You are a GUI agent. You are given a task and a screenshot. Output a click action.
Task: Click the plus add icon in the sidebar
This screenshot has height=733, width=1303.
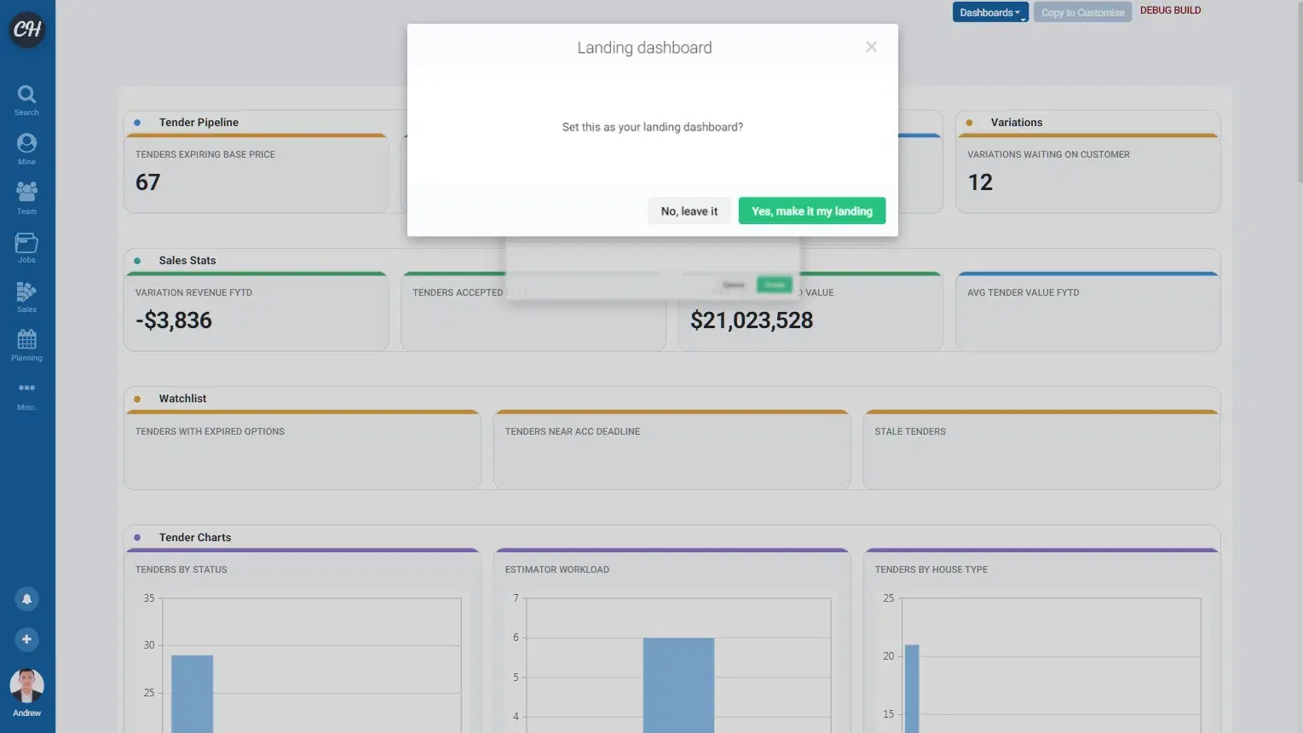tap(26, 639)
